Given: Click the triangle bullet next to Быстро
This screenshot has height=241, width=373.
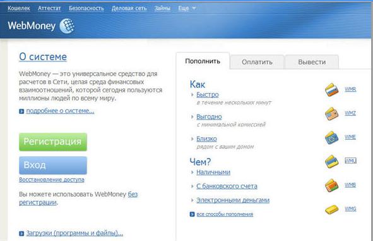Looking at the screenshot, I should 192,95.
